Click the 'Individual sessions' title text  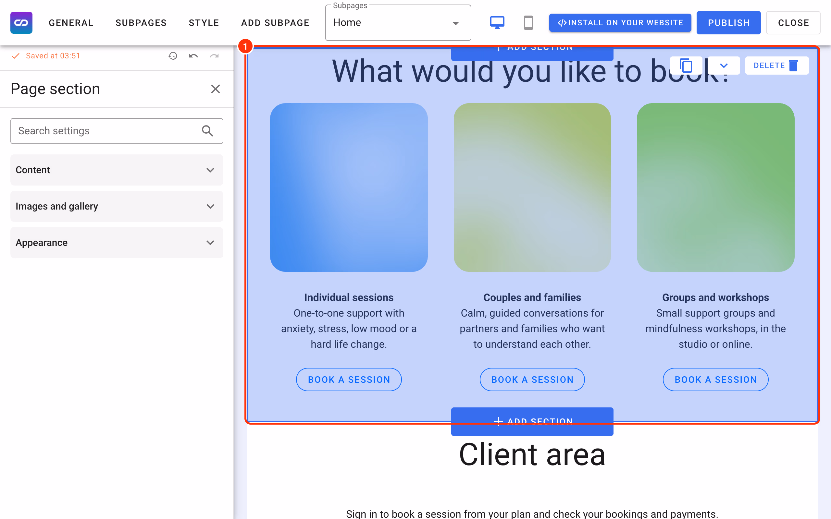(x=349, y=297)
